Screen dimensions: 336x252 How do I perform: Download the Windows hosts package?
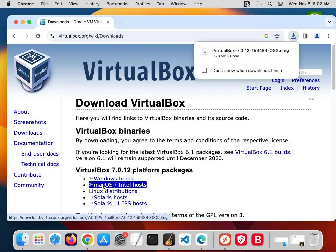coord(113,178)
